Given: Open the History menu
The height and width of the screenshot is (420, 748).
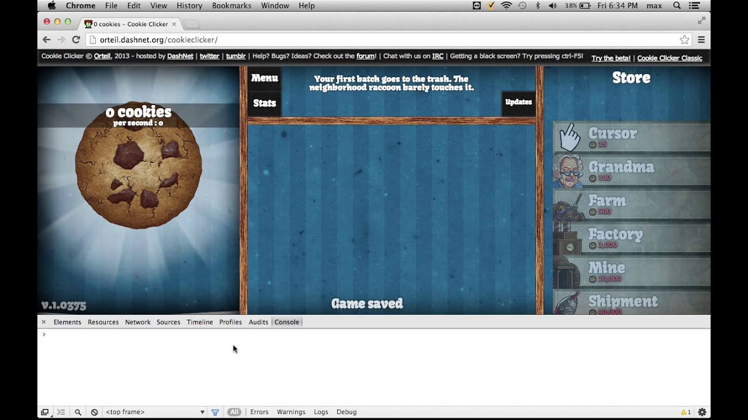Looking at the screenshot, I should point(189,6).
